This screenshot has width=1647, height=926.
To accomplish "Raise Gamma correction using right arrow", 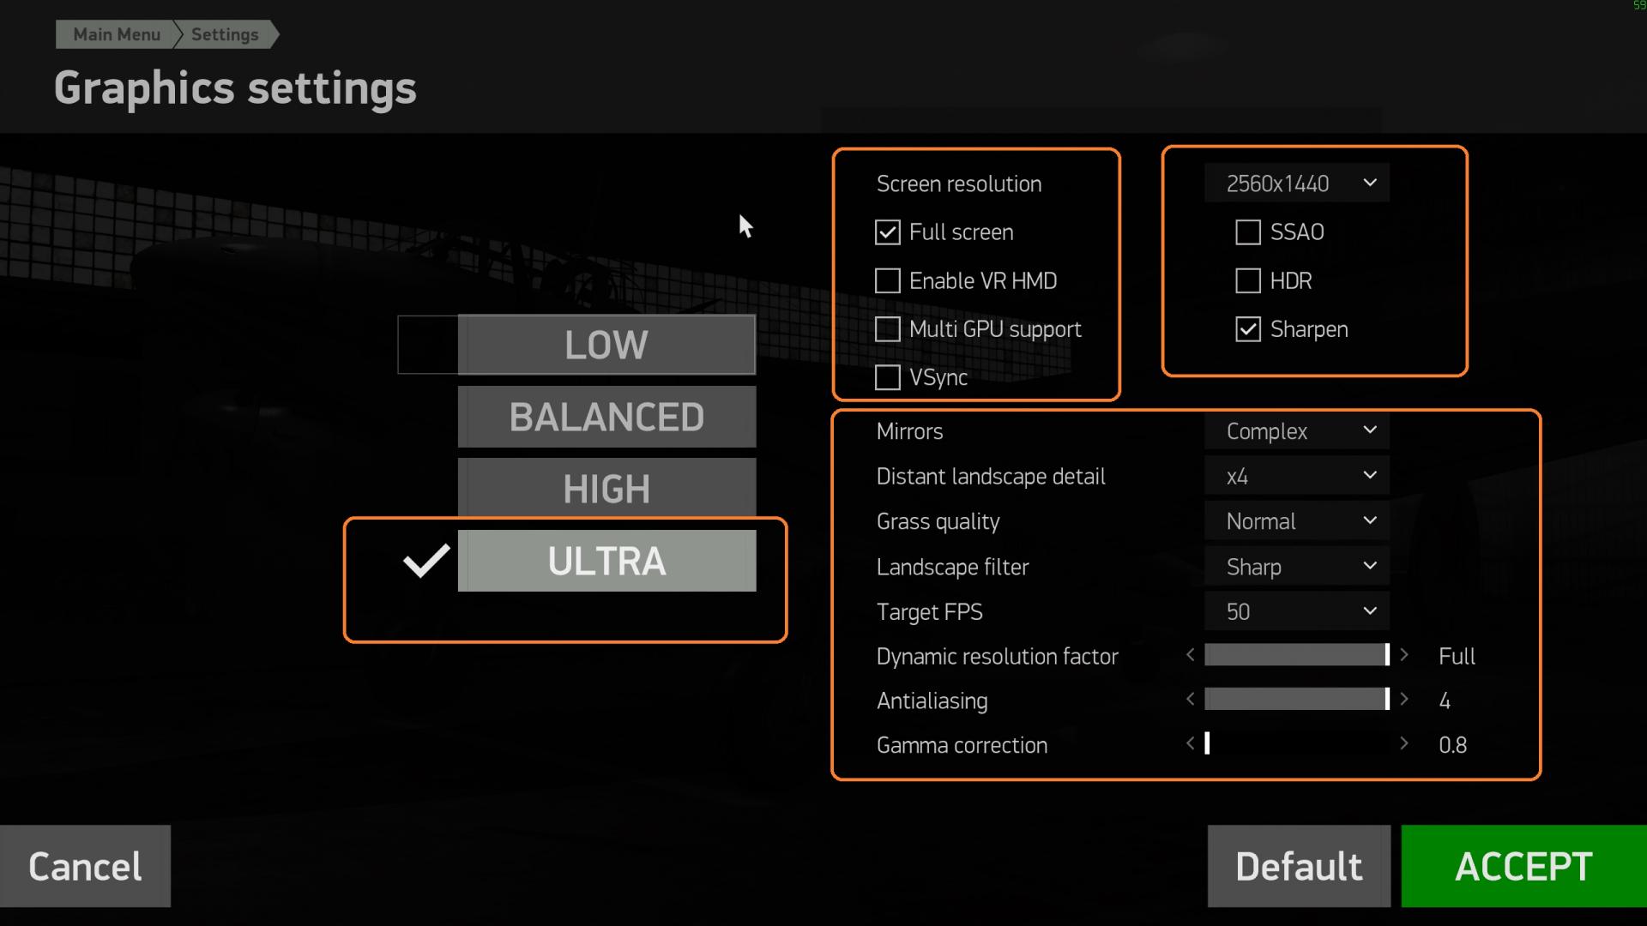I will pos(1404,743).
